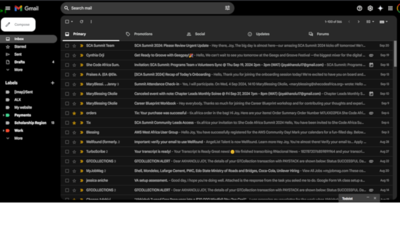The width and height of the screenshot is (400, 225).
Task: Open the Support help icon
Action: [x=359, y=8]
